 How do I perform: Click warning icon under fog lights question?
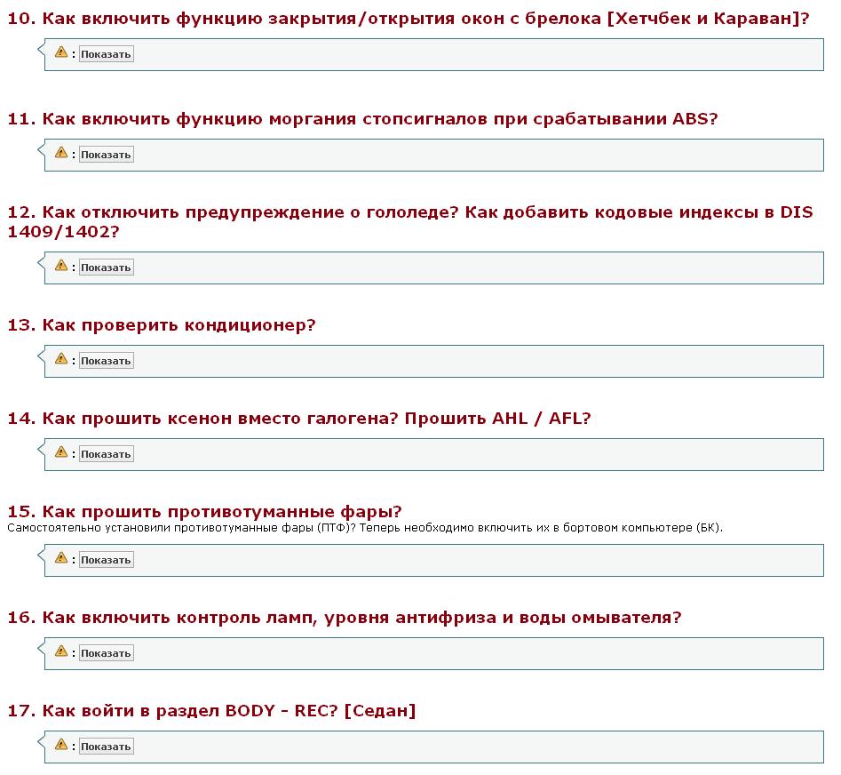click(x=61, y=559)
